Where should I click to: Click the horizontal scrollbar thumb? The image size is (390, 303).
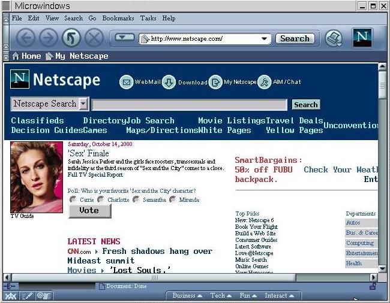click(x=154, y=277)
